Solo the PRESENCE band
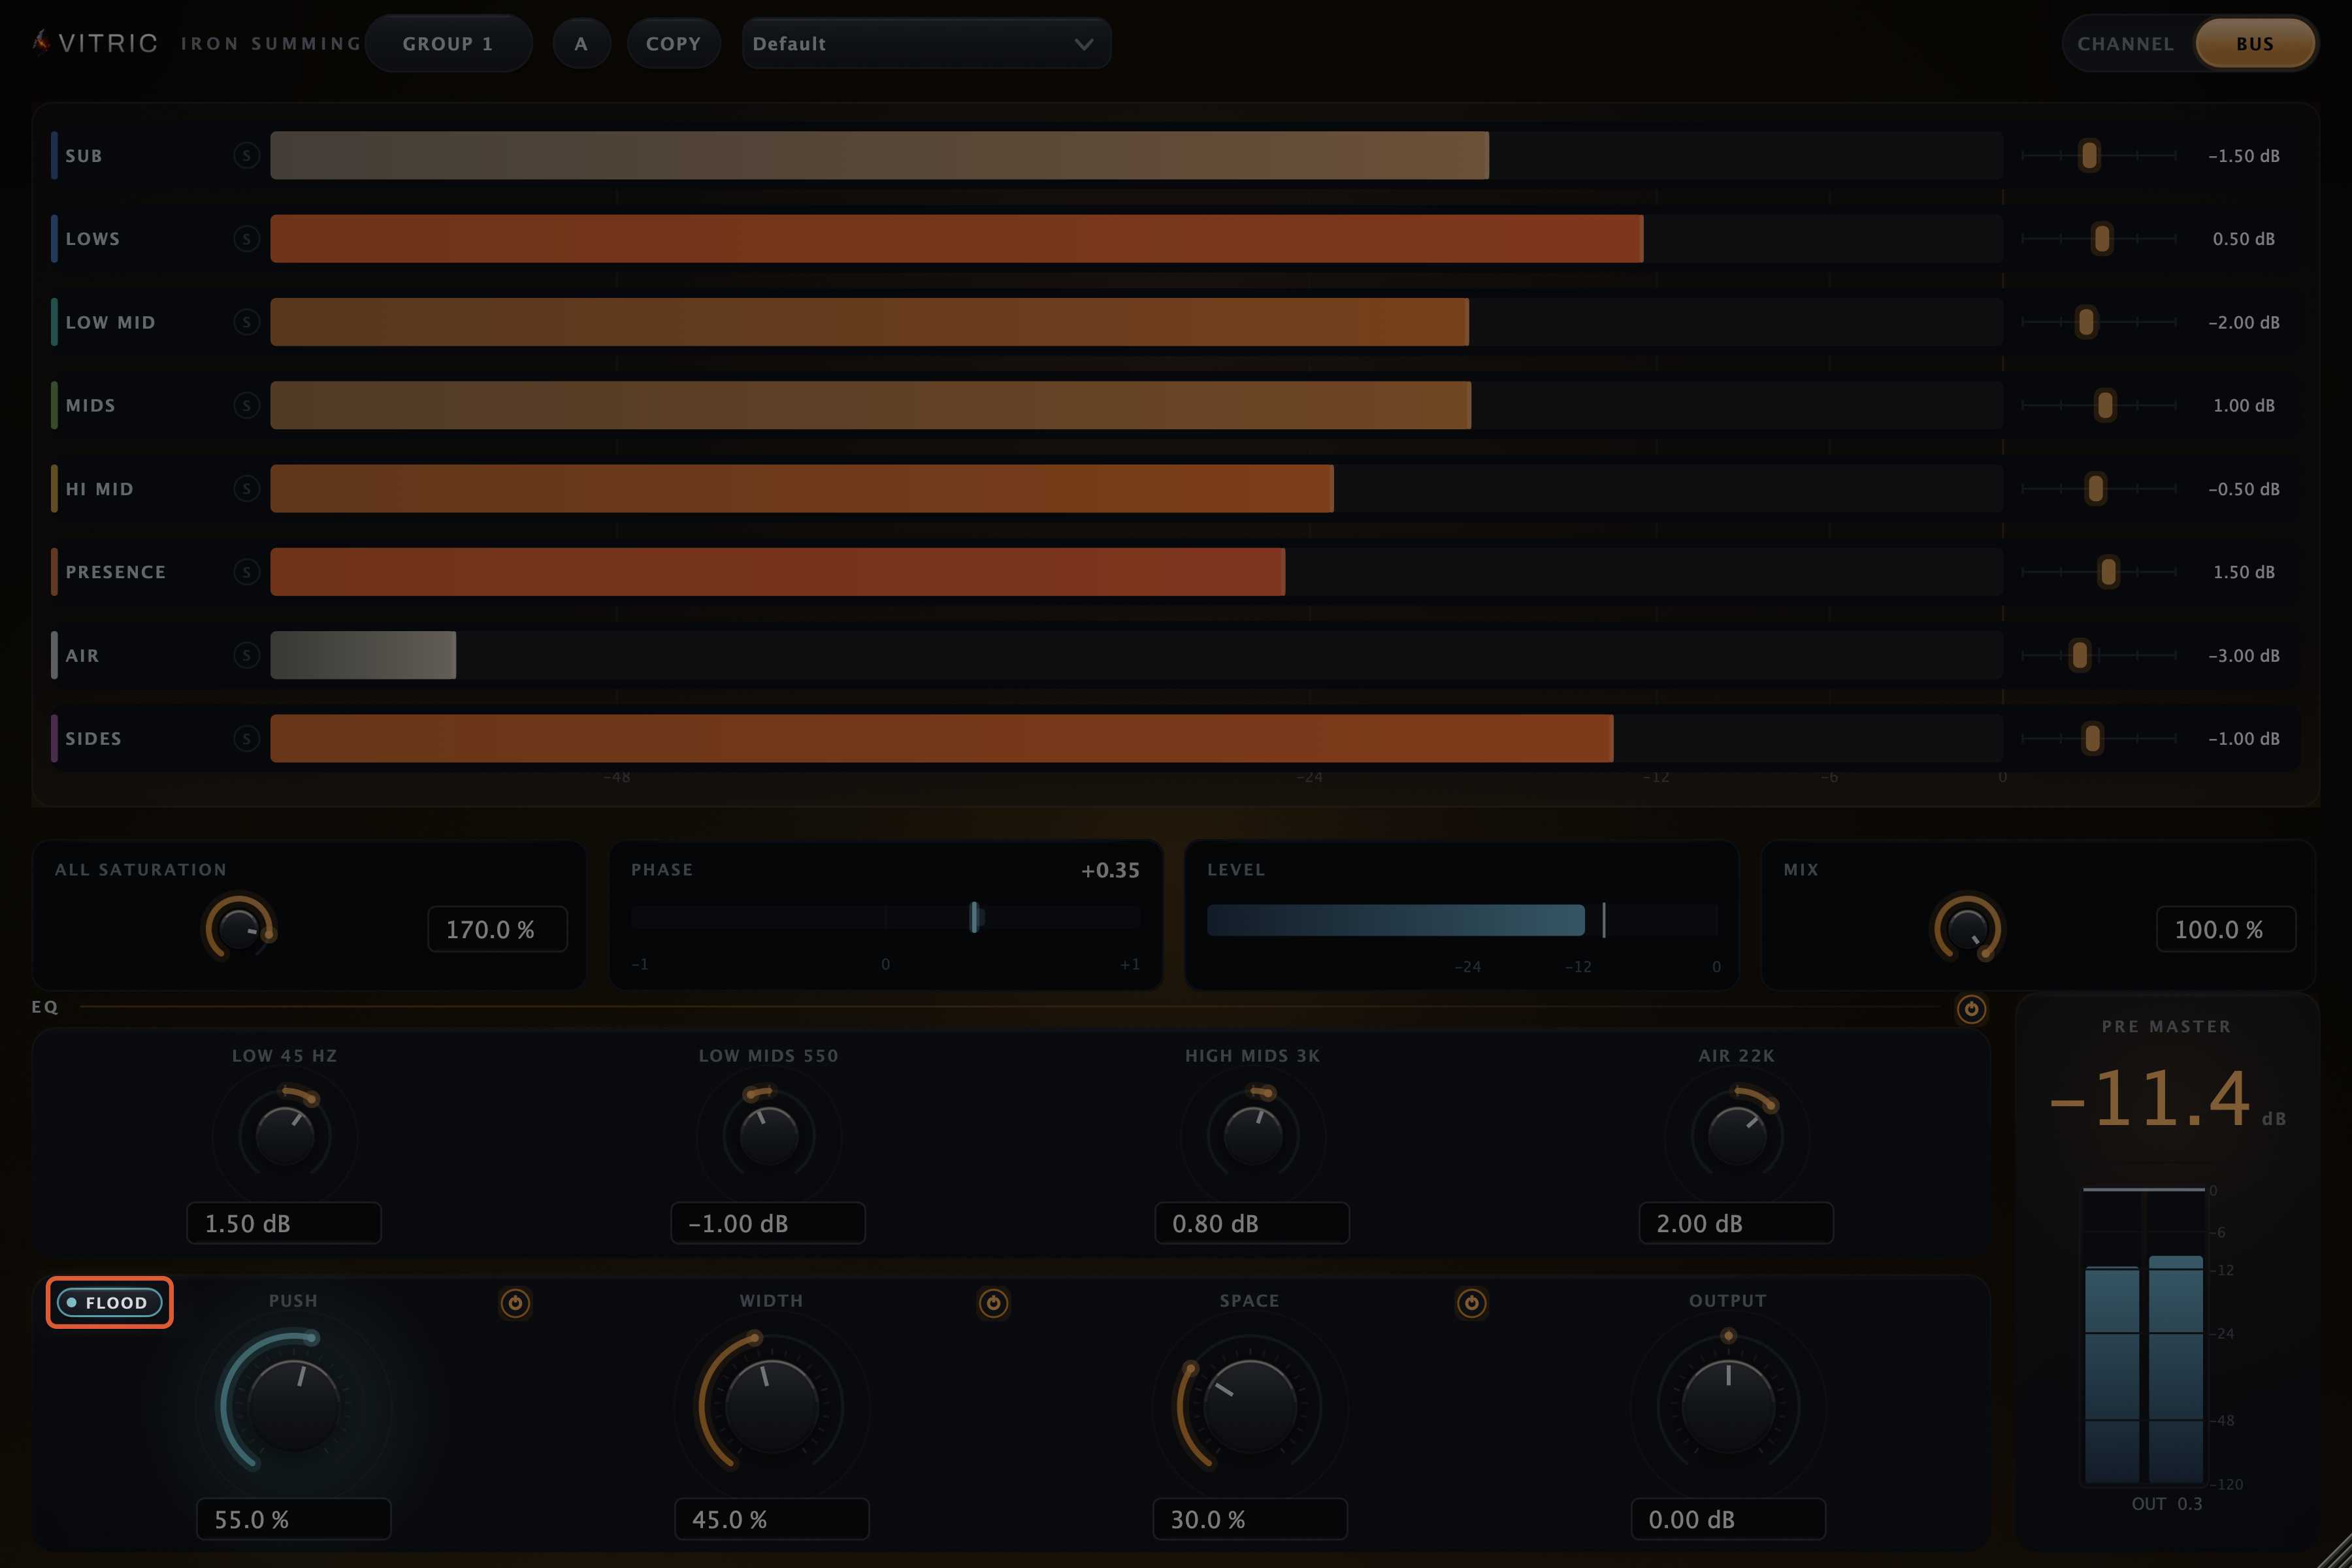 coord(246,572)
